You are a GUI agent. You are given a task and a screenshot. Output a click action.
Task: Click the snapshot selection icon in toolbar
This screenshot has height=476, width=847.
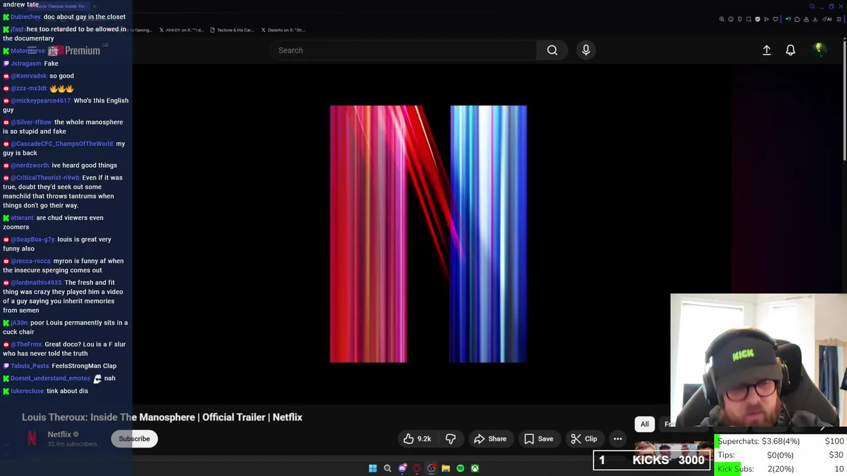[x=748, y=19]
